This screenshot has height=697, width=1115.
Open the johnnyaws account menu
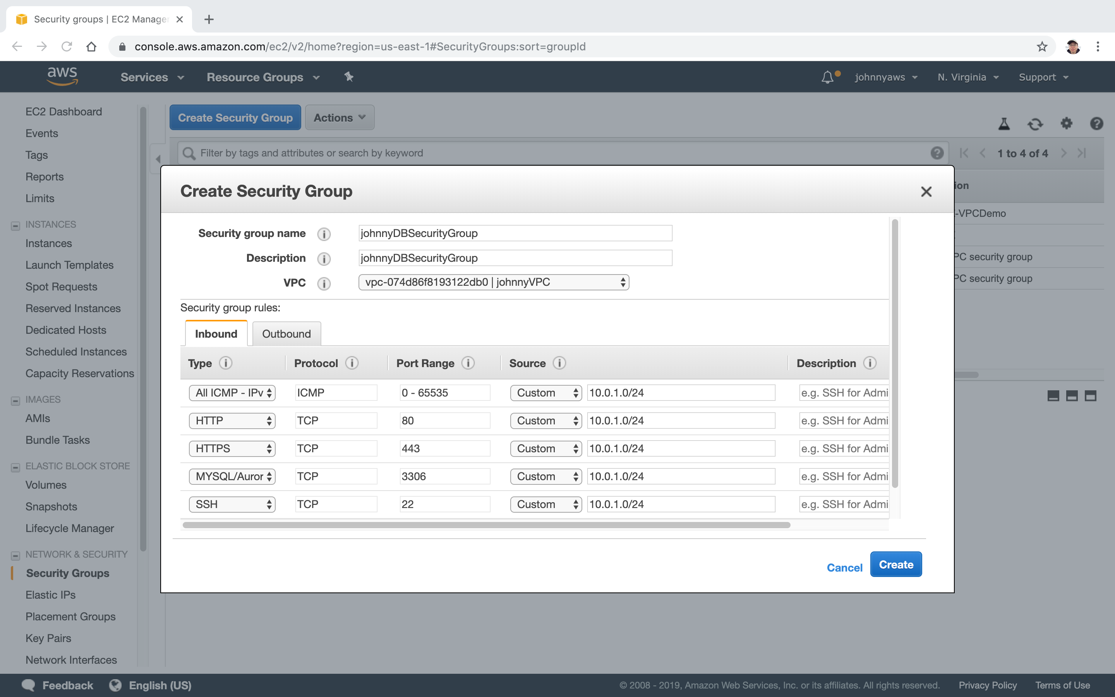tap(886, 77)
